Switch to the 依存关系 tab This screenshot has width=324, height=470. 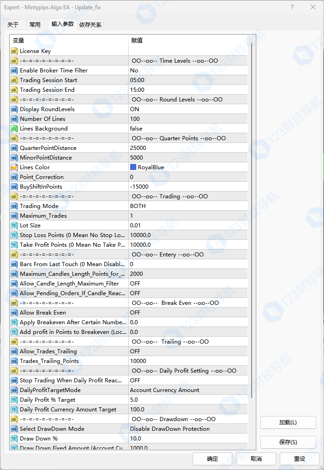90,24
